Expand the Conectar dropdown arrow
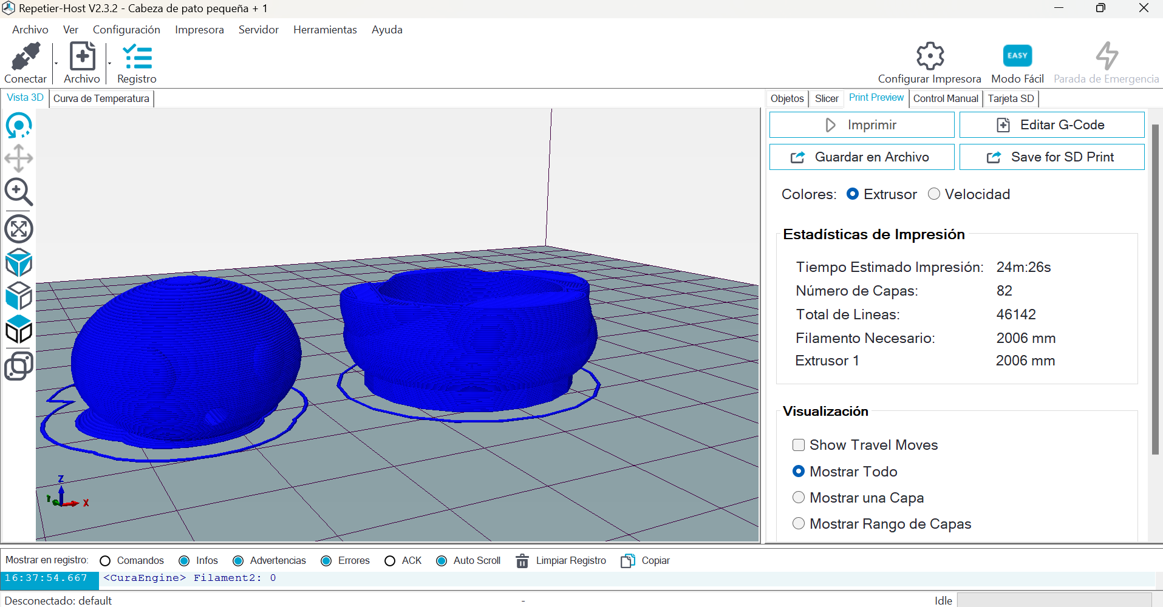1163x607 pixels. pyautogui.click(x=56, y=64)
